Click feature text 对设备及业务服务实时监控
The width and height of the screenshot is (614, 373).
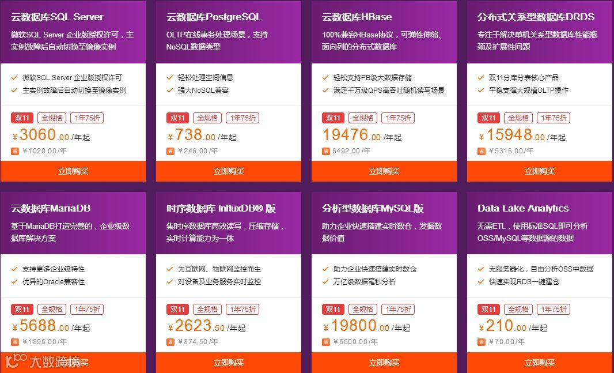219,281
